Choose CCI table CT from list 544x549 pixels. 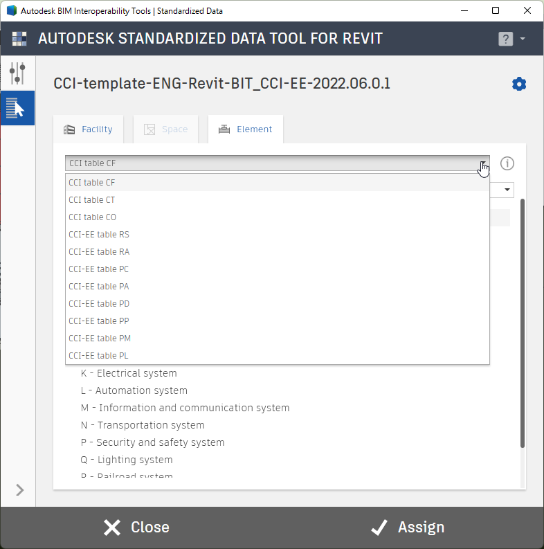point(278,200)
